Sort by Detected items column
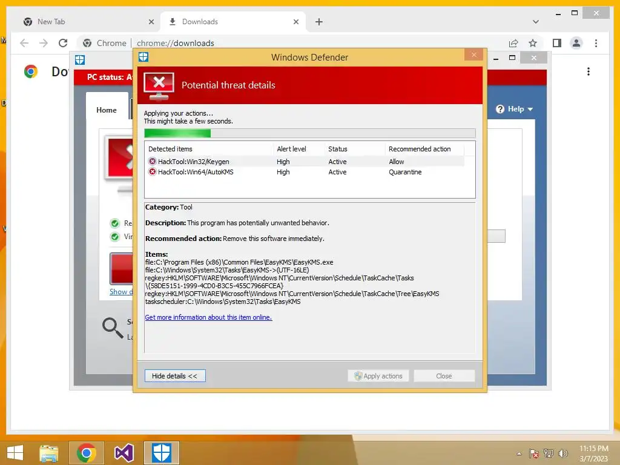The image size is (620, 465). pyautogui.click(x=209, y=149)
